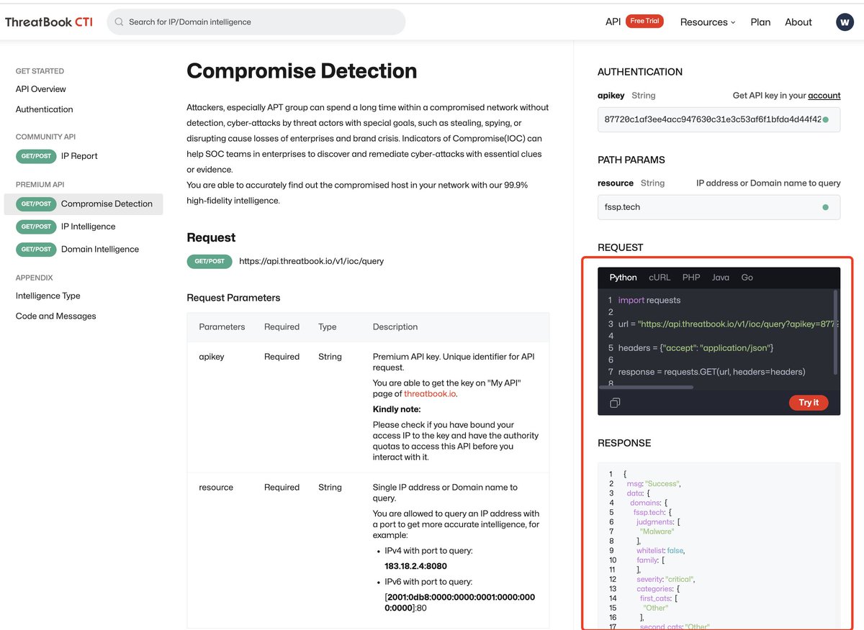Click the Kindly note text

[396, 409]
